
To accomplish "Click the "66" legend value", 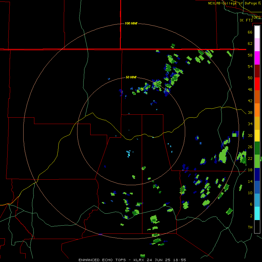I will pyautogui.click(x=250, y=32).
